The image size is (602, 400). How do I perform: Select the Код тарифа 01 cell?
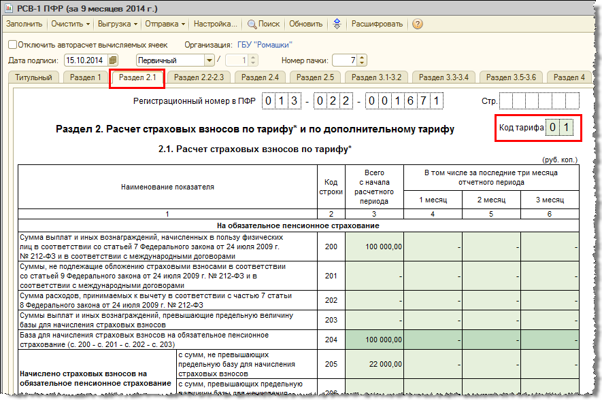[x=559, y=127]
